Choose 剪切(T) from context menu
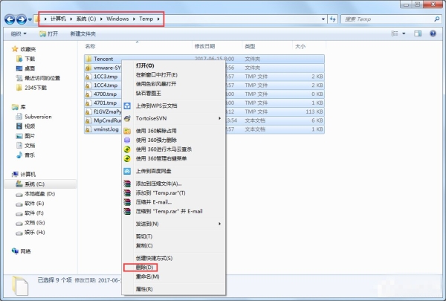 click(174, 236)
